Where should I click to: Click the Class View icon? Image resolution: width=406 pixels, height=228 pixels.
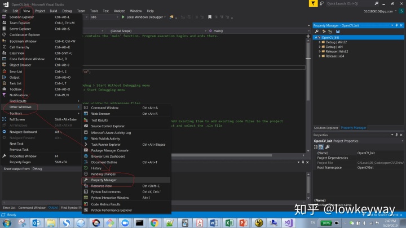pyautogui.click(x=4, y=53)
